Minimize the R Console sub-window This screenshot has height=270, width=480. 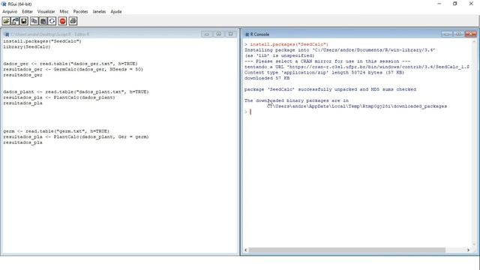(447, 34)
